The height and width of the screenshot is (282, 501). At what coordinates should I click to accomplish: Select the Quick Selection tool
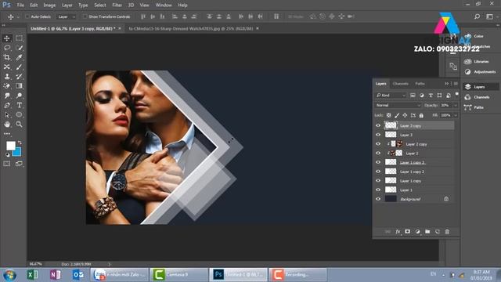click(19, 48)
